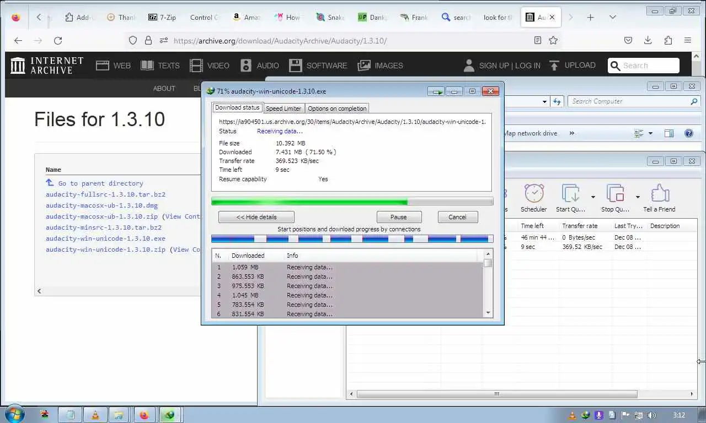Expand the Explorer toolbar overflow chevron

point(571,133)
